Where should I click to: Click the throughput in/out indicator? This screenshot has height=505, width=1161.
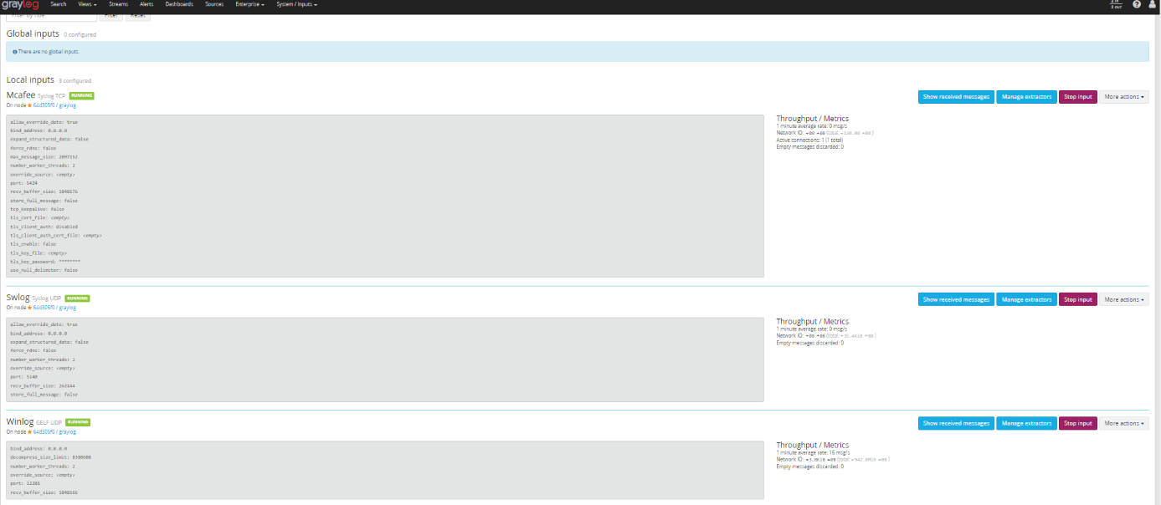1114,4
